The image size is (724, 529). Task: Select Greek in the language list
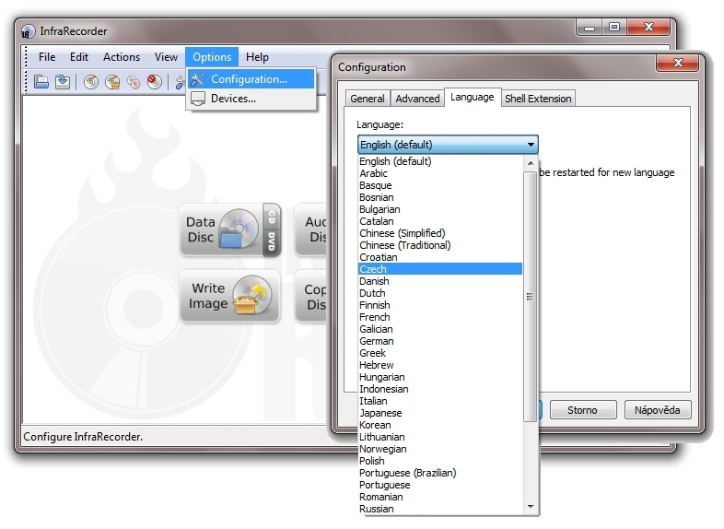pyautogui.click(x=440, y=353)
